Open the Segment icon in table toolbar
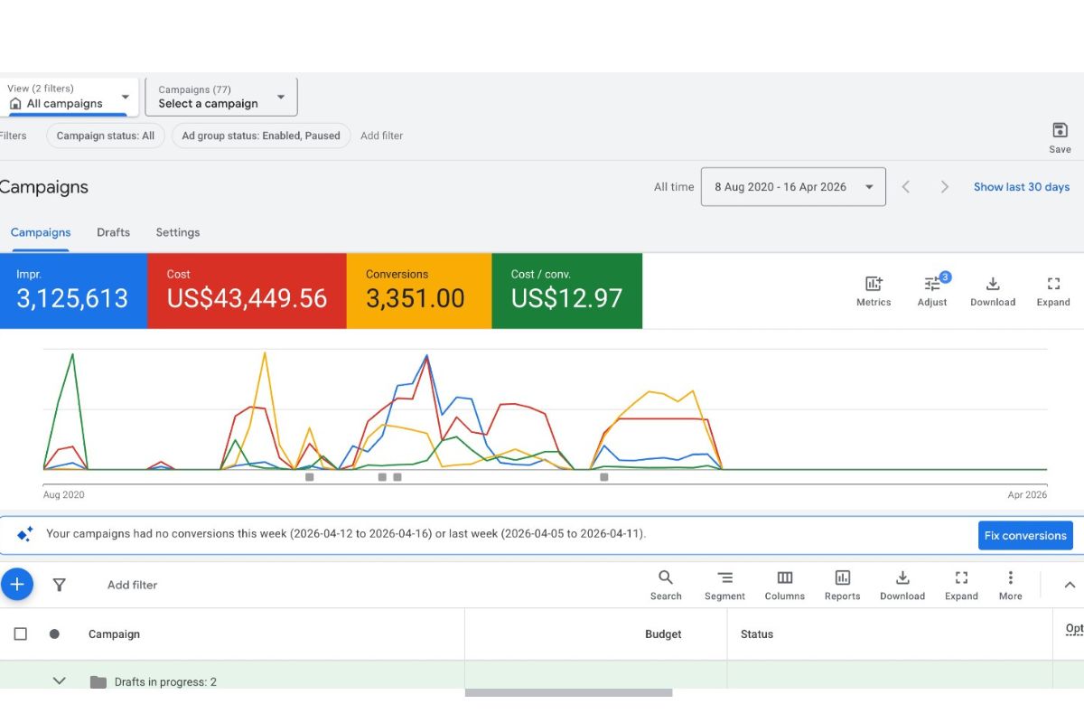 [724, 577]
